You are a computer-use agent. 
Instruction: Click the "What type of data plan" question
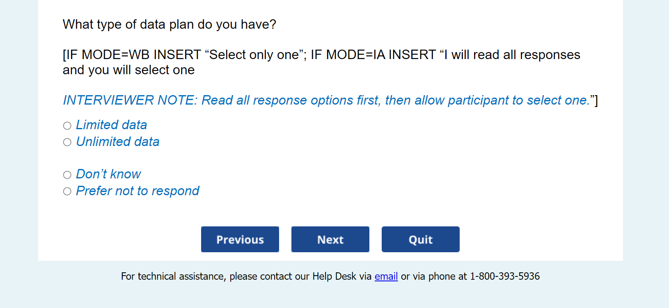point(169,25)
